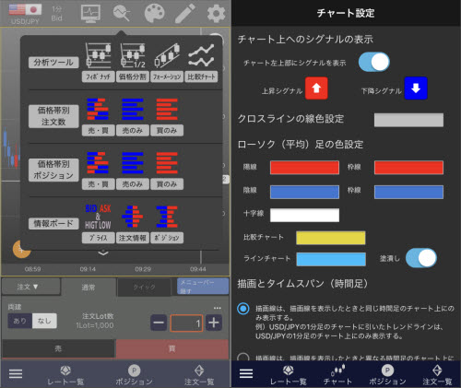Click the red up-arrow rising signal icon

316,88
